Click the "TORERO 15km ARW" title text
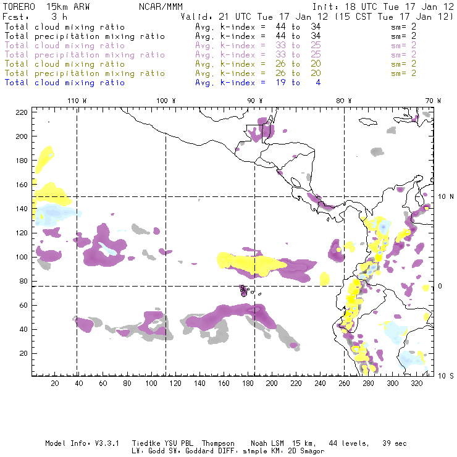The width and height of the screenshot is (457, 457). click(46, 7)
